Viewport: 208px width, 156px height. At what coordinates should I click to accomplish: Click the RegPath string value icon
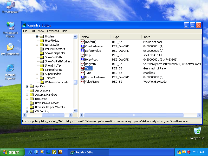point(82,64)
